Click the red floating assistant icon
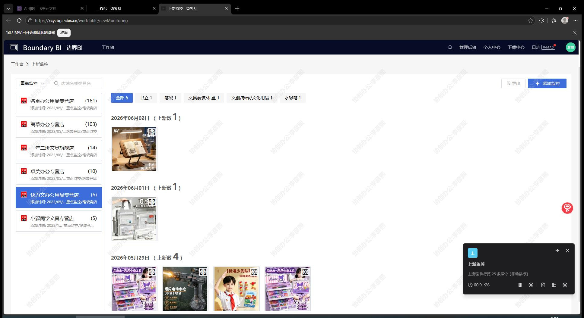 [x=567, y=208]
